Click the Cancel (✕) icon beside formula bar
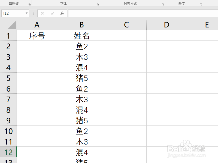Viewport: 218px width, 163px height. (43, 13)
